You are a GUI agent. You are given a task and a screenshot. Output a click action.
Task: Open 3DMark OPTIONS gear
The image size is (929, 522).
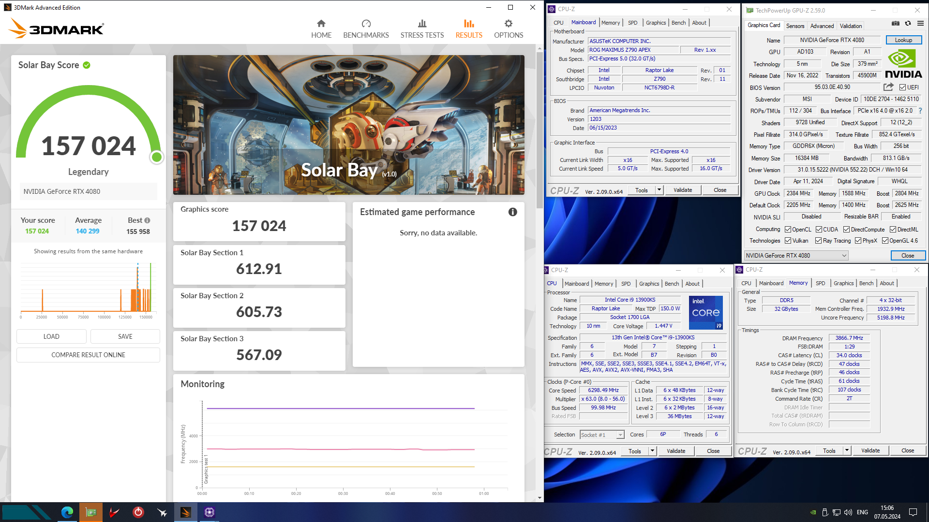click(x=509, y=29)
